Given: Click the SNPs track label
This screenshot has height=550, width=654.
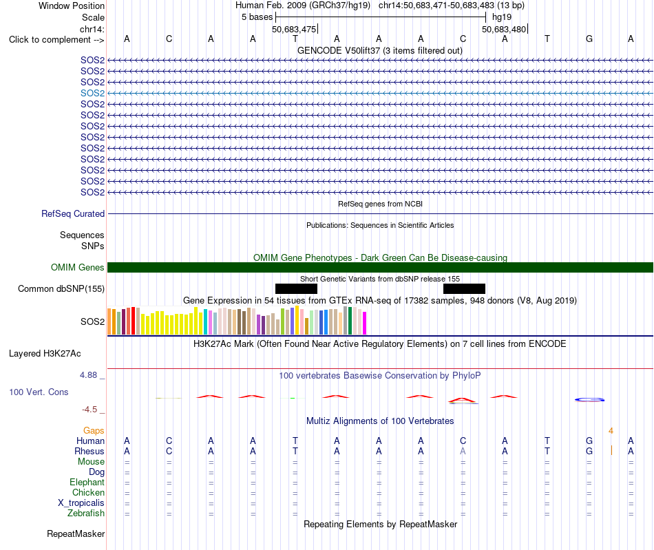Looking at the screenshot, I should pos(93,246).
